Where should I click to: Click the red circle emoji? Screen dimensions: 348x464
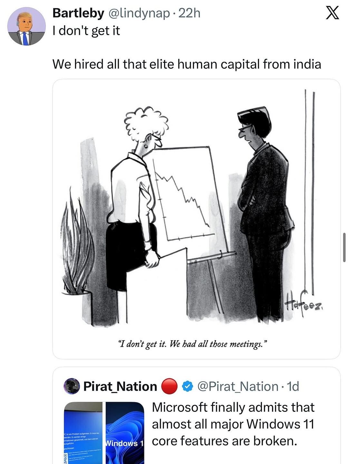point(169,386)
